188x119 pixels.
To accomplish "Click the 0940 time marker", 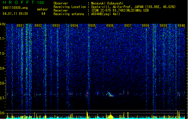I will tap(181, 26).
